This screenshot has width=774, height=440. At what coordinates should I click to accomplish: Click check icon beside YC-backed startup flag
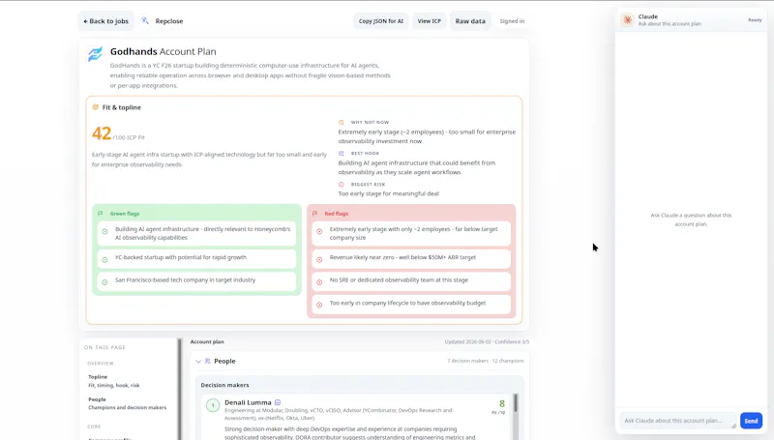click(104, 259)
